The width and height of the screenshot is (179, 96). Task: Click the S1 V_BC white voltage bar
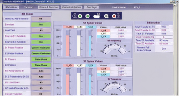(x=79, y=43)
